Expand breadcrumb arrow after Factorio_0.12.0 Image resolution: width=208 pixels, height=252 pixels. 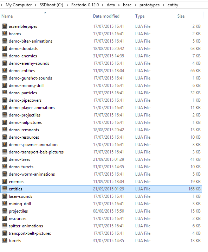[103, 5]
